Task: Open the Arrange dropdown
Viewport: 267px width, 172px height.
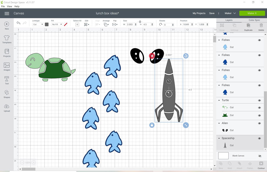Action: [x=106, y=25]
